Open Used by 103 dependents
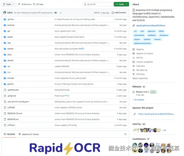This screenshot has width=184, height=156. pyautogui.click(x=139, y=124)
